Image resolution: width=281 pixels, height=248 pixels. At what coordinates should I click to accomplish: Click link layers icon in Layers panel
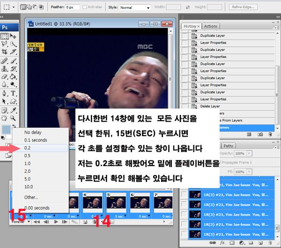(x=213, y=243)
